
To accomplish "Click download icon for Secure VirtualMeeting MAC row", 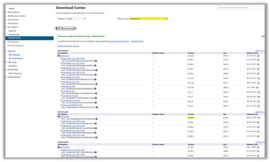I will pos(259,106).
